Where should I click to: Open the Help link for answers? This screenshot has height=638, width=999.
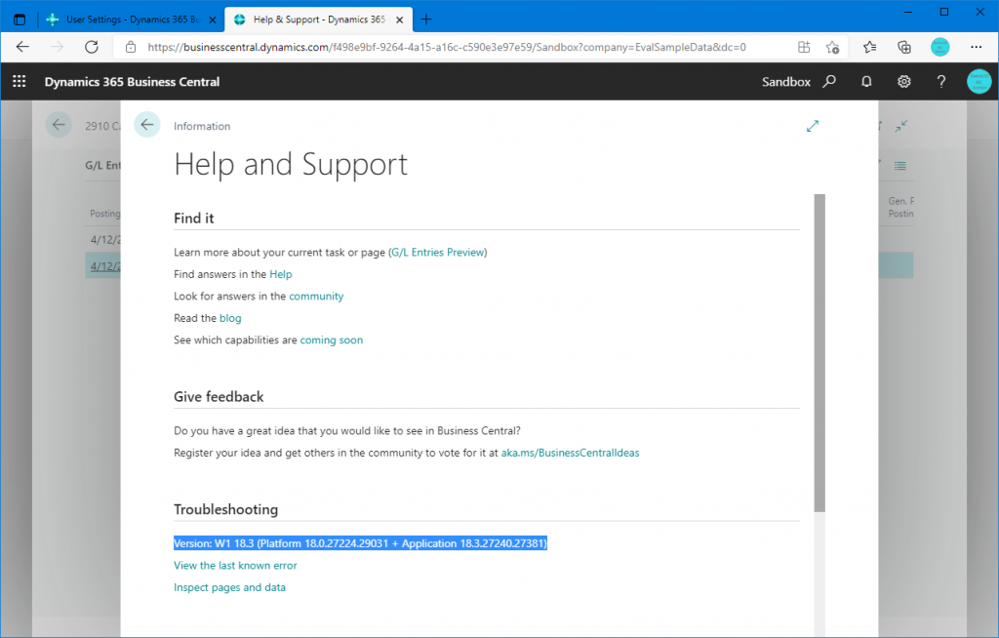(x=280, y=274)
